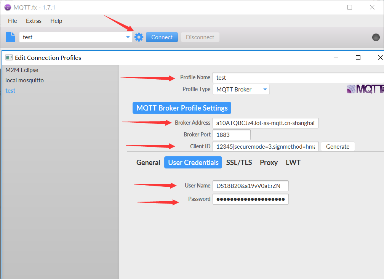Click the MQTT.org logo image

[365, 89]
